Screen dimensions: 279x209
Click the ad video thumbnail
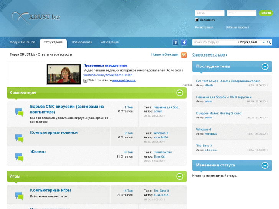point(64,74)
